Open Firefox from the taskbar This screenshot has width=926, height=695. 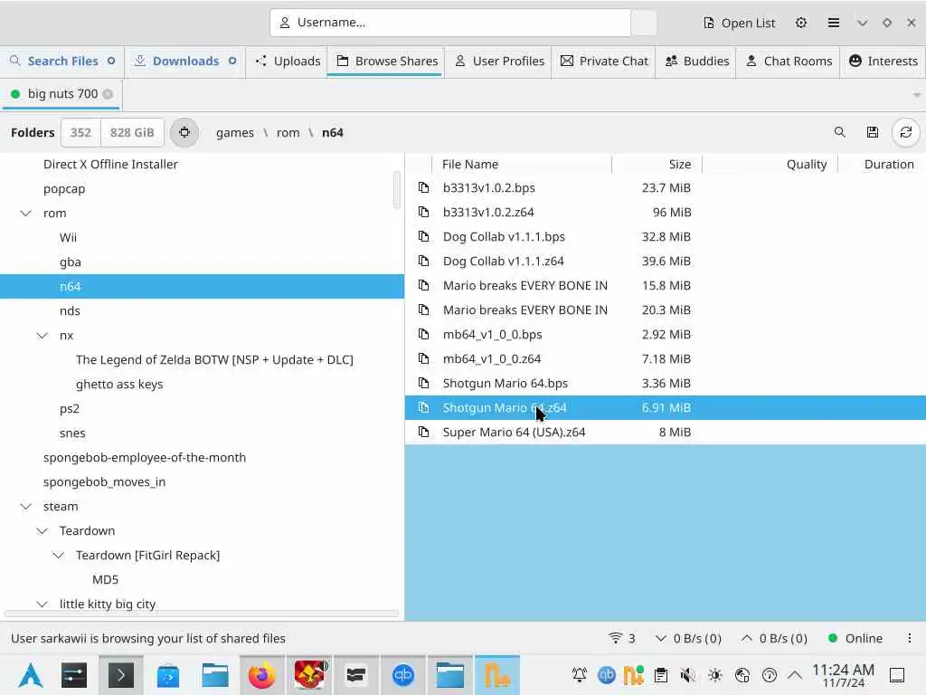click(x=261, y=675)
